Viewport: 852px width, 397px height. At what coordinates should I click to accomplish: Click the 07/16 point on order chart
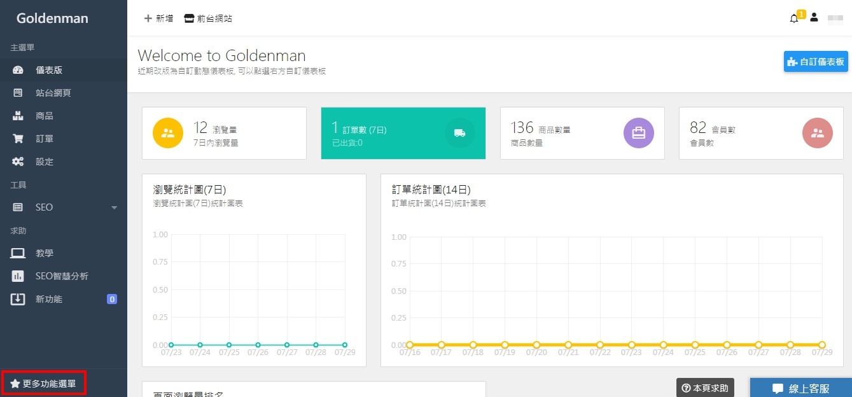[x=410, y=345]
